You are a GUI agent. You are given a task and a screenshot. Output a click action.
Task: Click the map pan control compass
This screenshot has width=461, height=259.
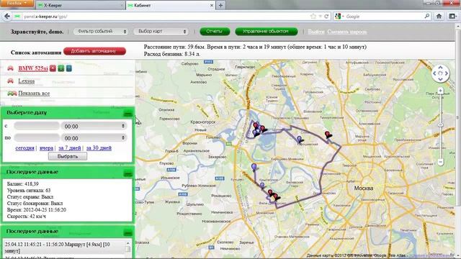(x=440, y=73)
